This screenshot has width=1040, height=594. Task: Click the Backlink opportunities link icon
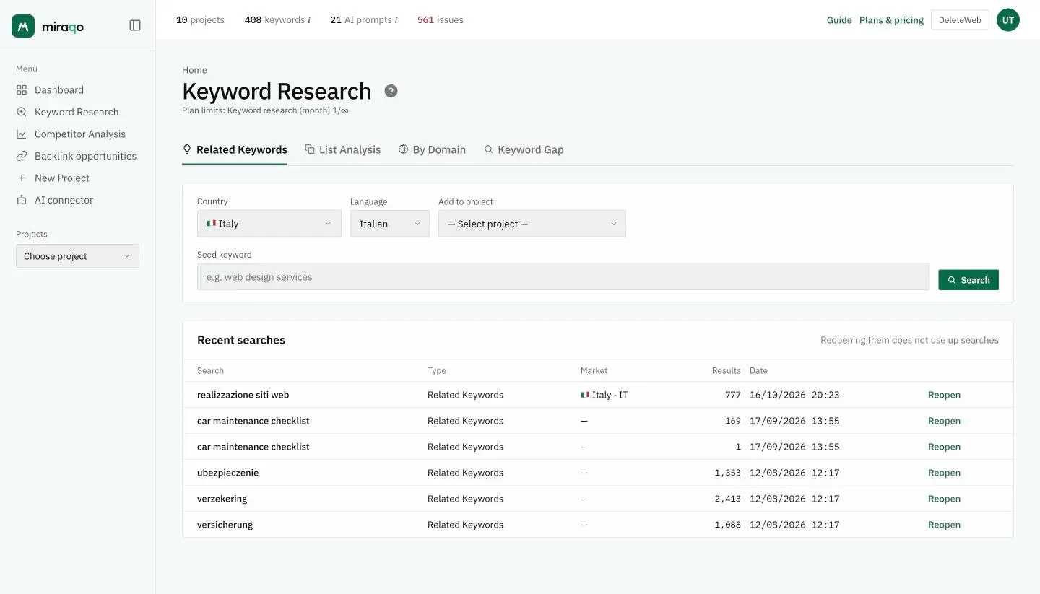(22, 156)
